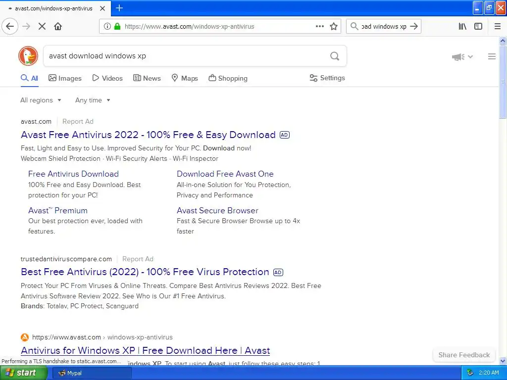Switch to the Images tab

pyautogui.click(x=65, y=78)
